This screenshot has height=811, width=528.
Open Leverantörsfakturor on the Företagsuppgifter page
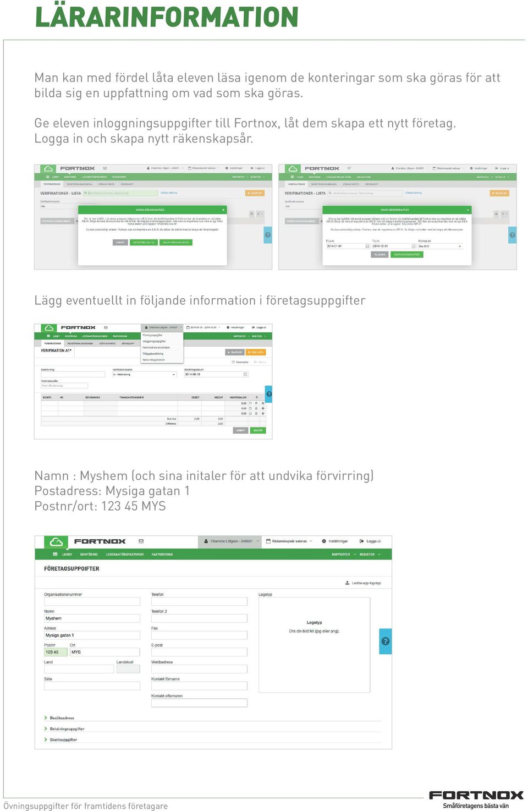pos(125,555)
